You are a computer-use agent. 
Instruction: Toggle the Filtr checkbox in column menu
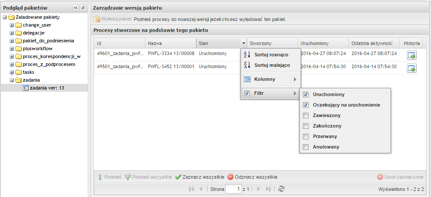coord(247,93)
